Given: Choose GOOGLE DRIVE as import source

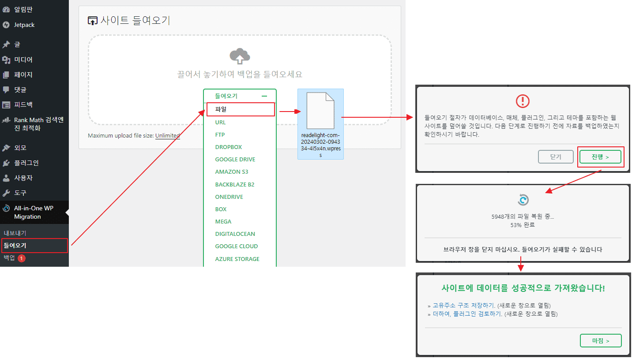Looking at the screenshot, I should pyautogui.click(x=235, y=160).
